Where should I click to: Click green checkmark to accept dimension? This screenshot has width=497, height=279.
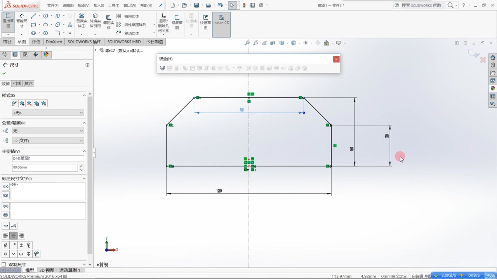click(x=4, y=73)
